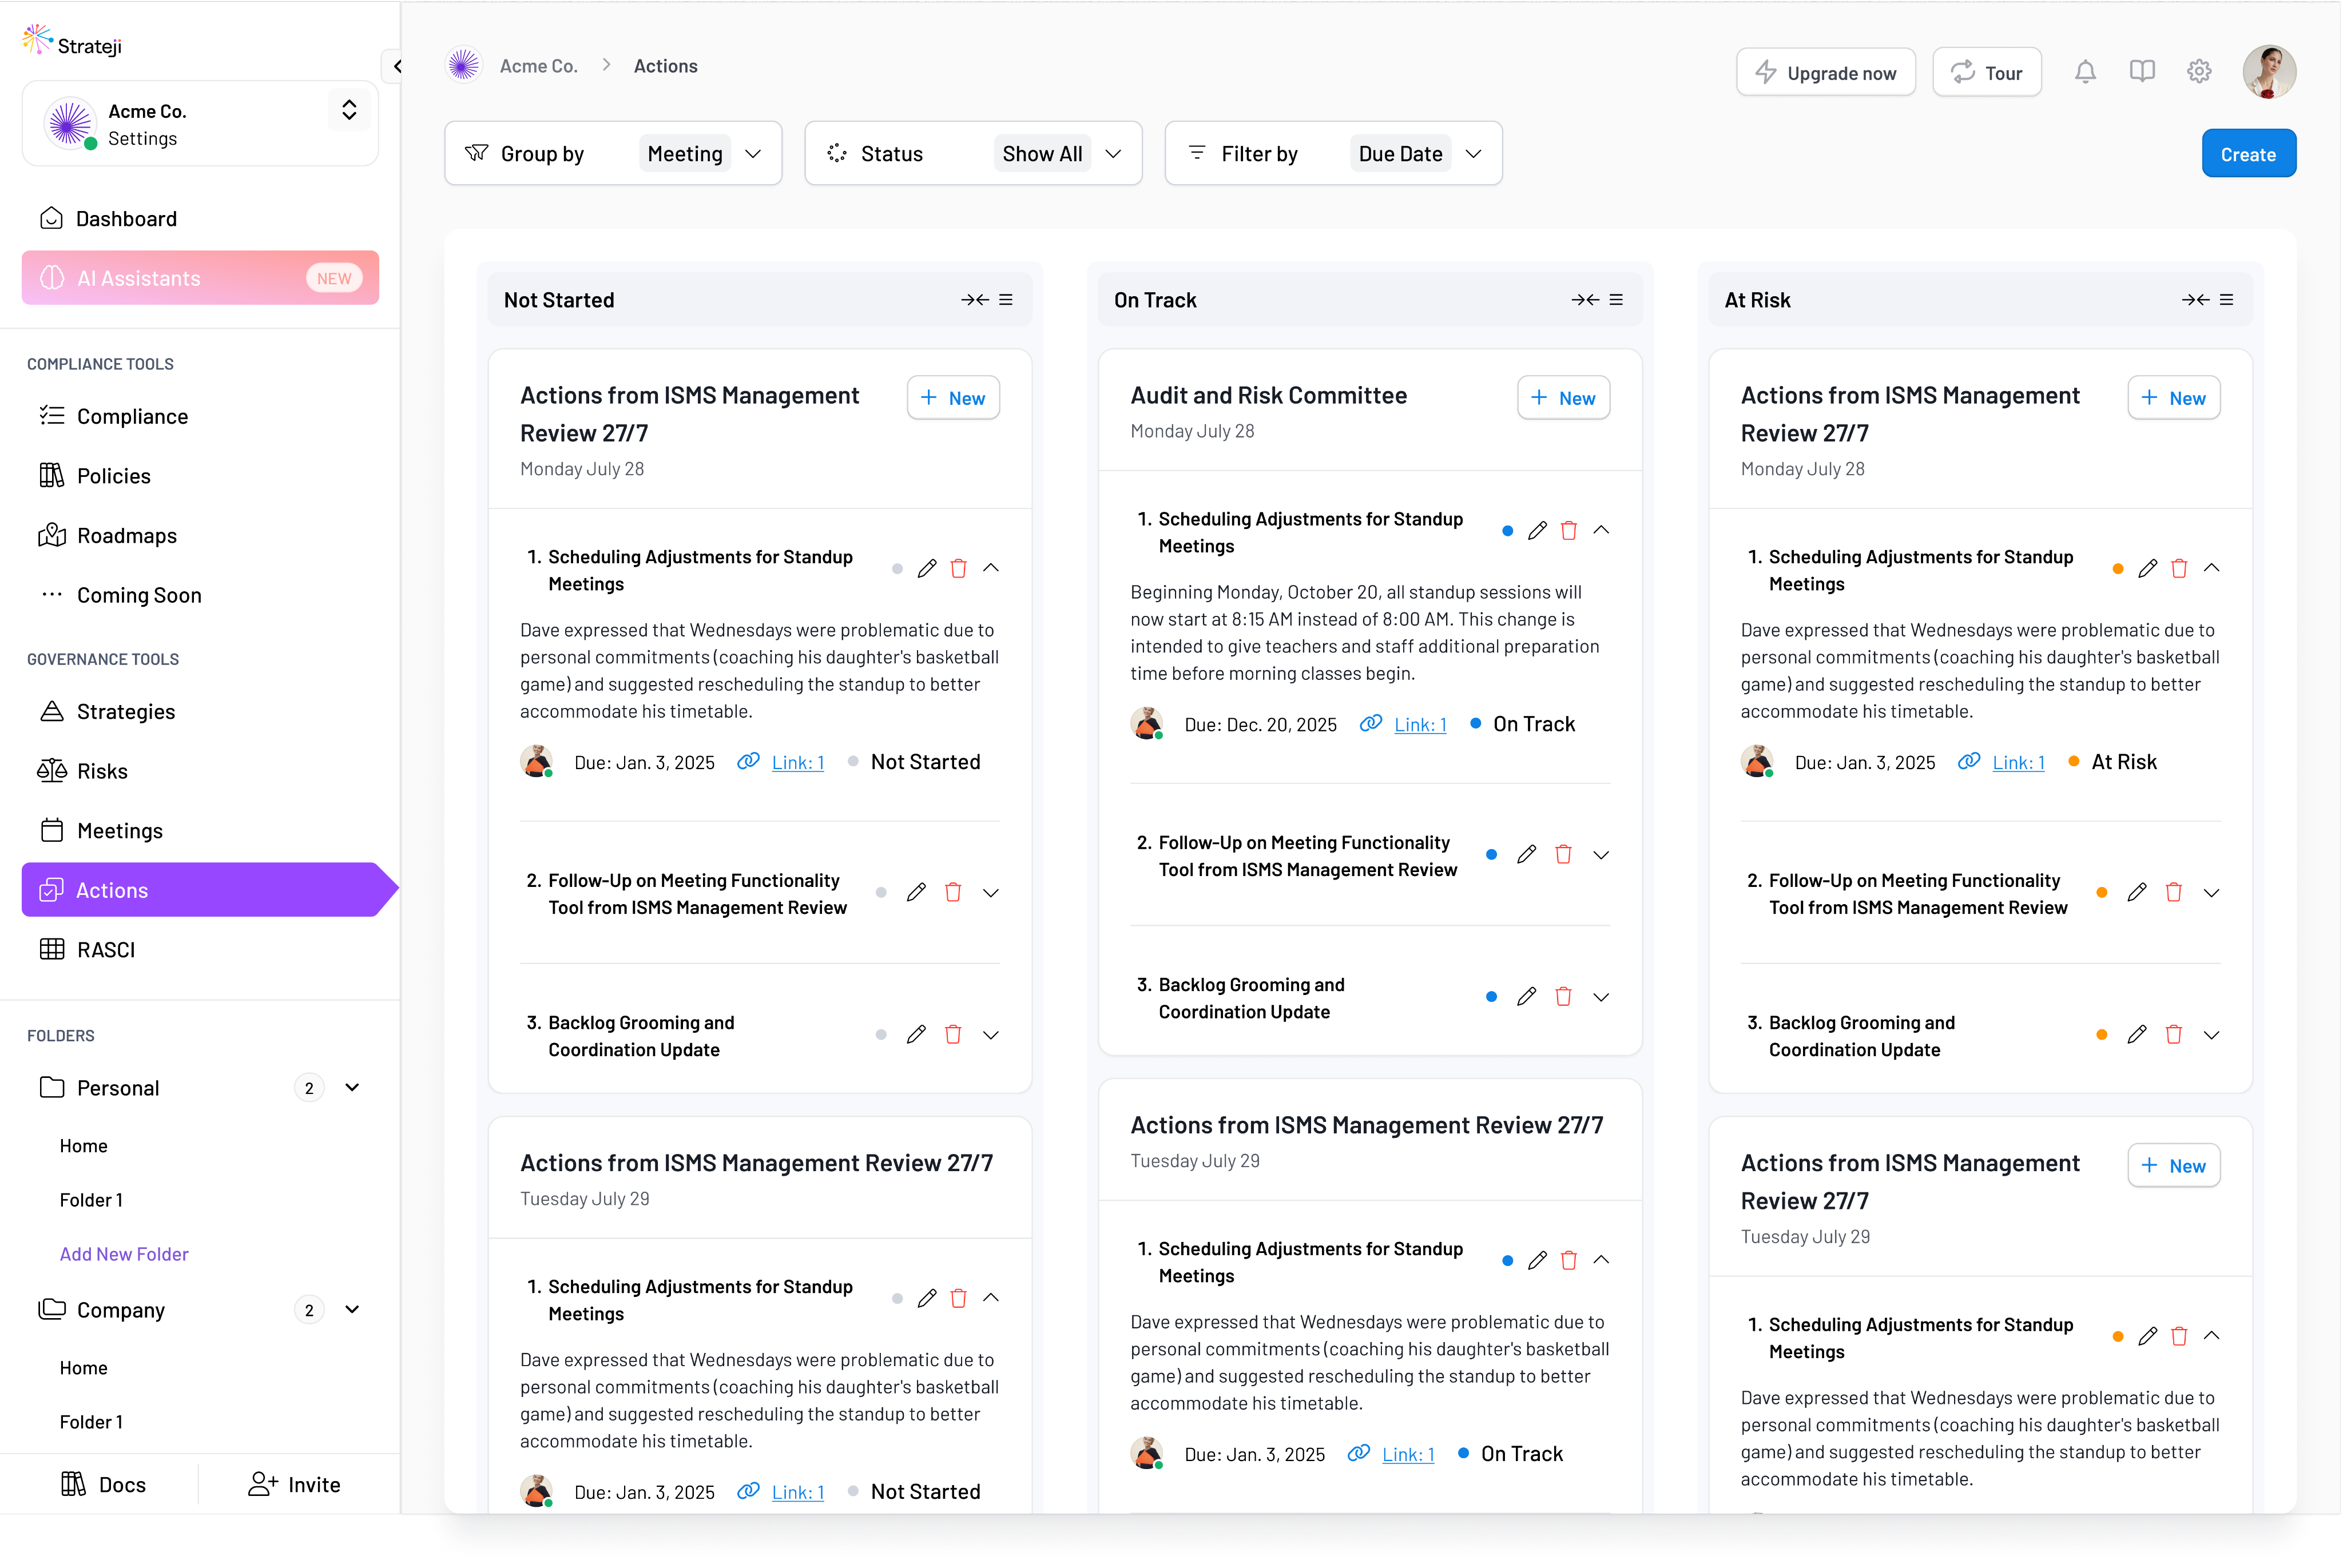The image size is (2343, 1568).
Task: Click the user profile avatar
Action: click(x=2269, y=72)
